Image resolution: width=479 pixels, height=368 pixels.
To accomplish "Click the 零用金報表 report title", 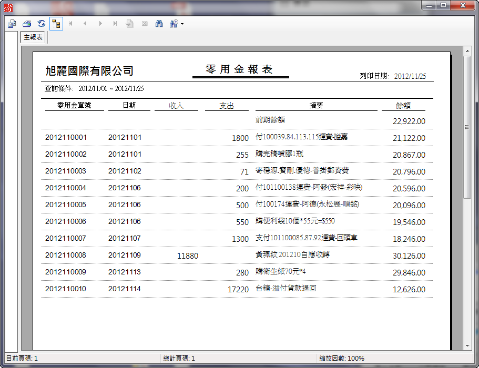I will [x=239, y=69].
